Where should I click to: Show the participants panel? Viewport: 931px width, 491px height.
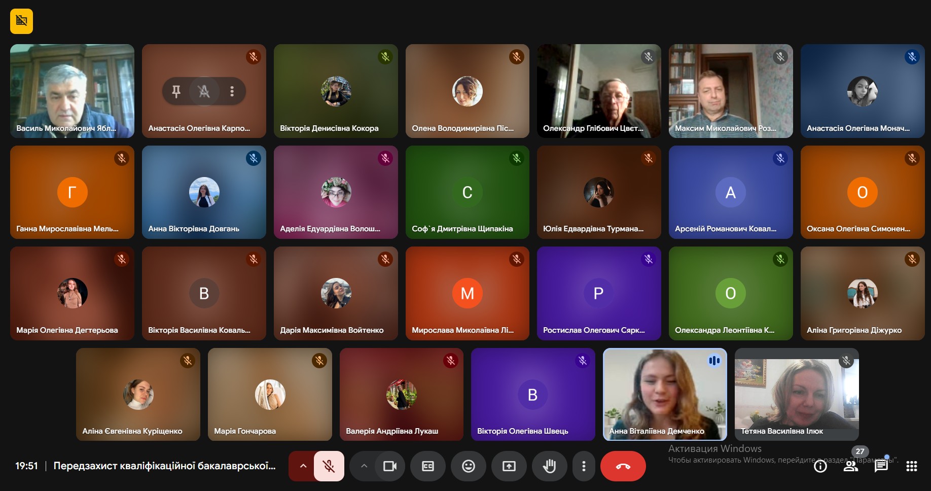pyautogui.click(x=850, y=466)
